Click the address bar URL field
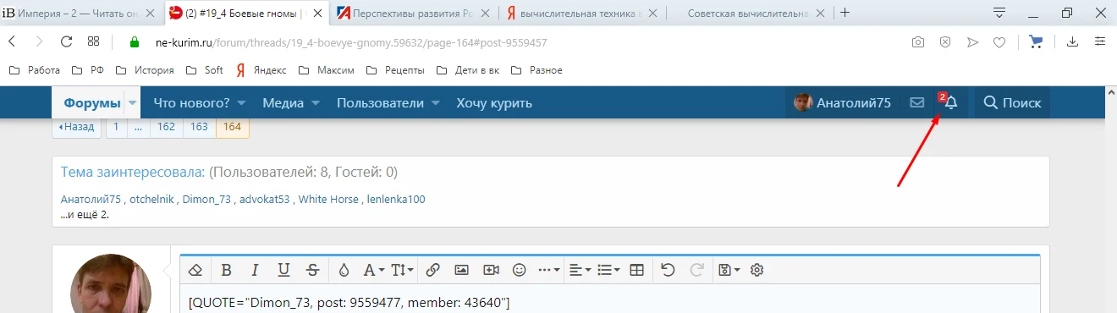Viewport: 1117px width, 313px height. click(x=508, y=41)
